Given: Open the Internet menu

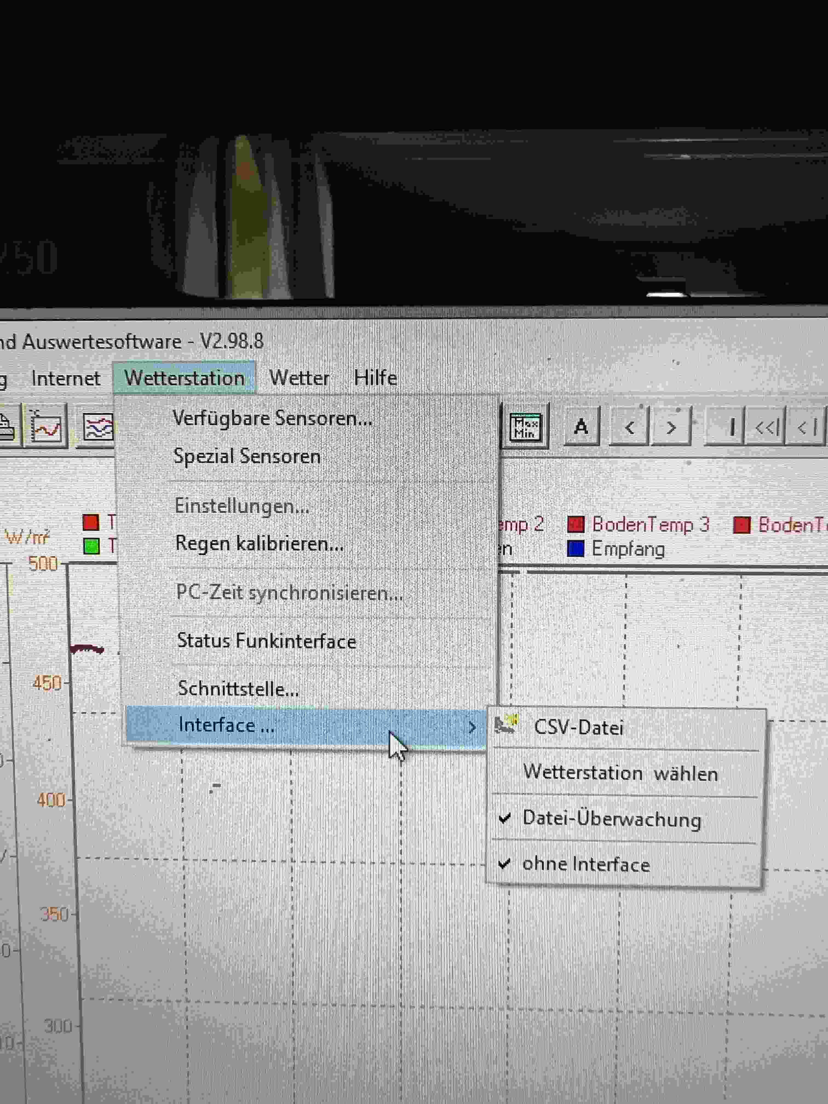Looking at the screenshot, I should [66, 378].
